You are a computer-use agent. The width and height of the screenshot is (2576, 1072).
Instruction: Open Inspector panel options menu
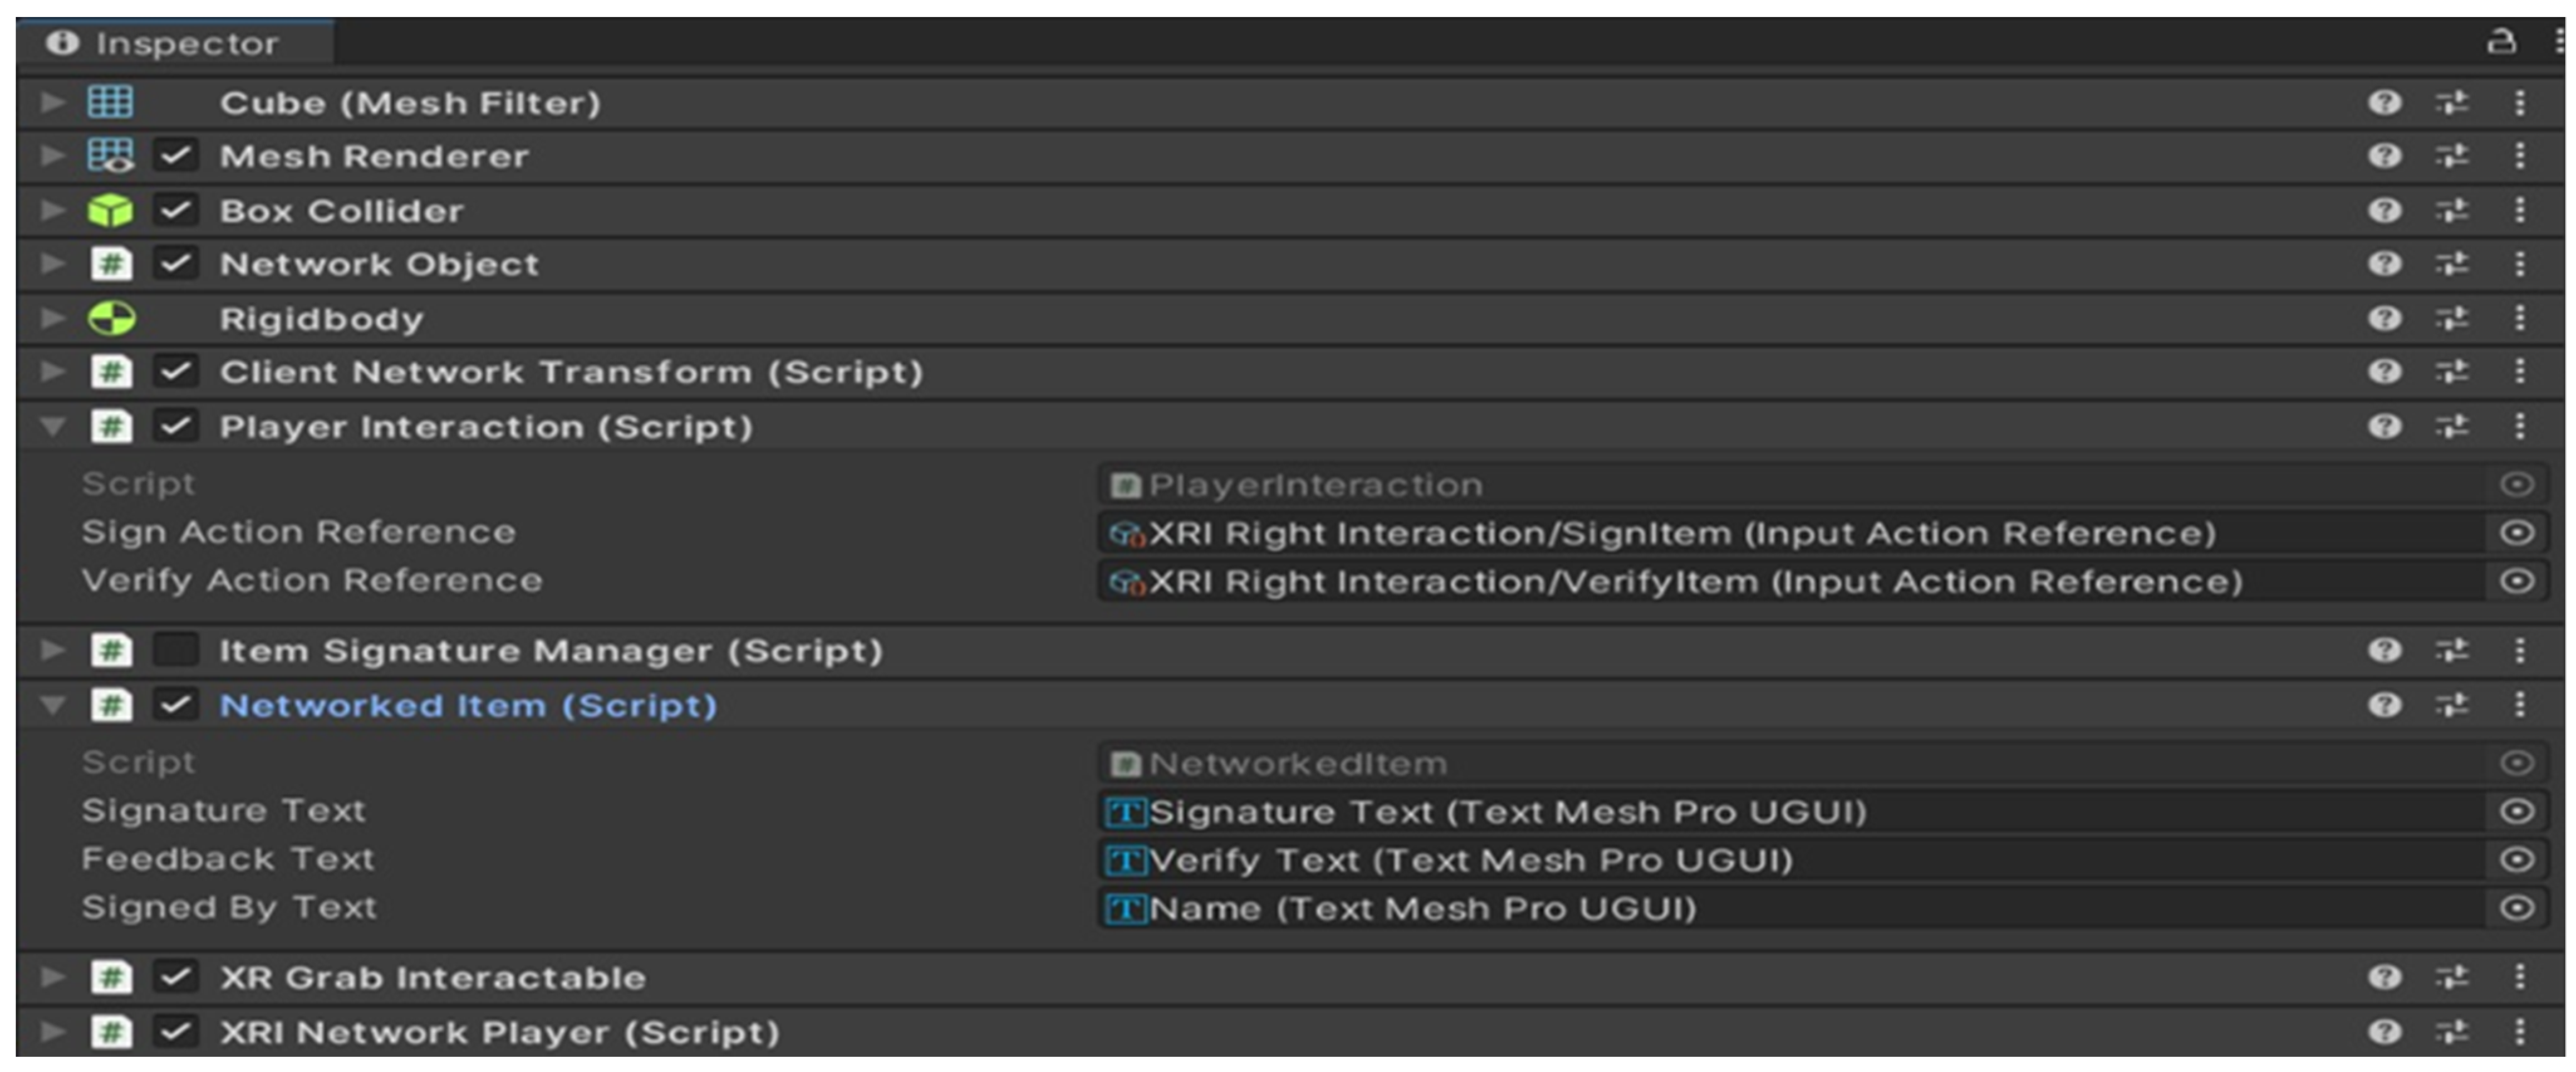point(2558,42)
